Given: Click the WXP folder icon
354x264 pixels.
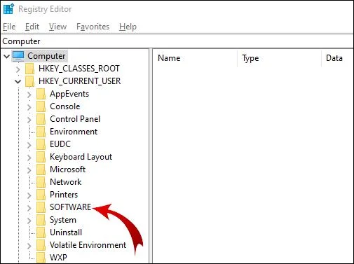Looking at the screenshot, I should [x=41, y=257].
